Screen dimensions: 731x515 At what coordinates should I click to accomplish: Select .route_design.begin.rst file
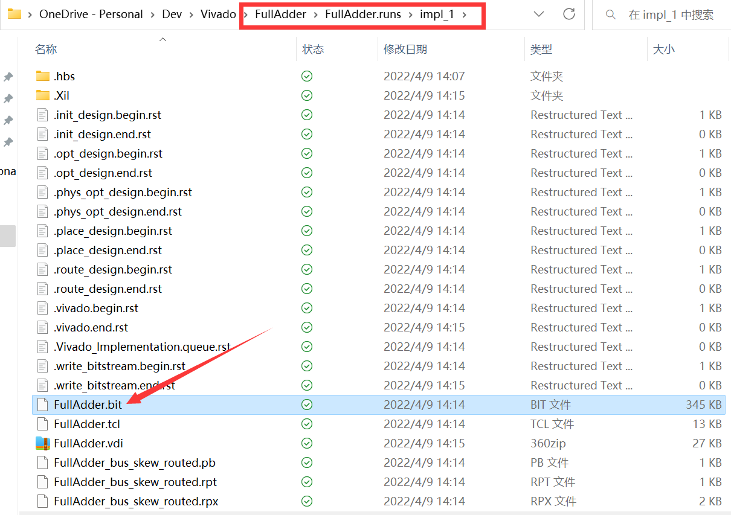pyautogui.click(x=112, y=269)
